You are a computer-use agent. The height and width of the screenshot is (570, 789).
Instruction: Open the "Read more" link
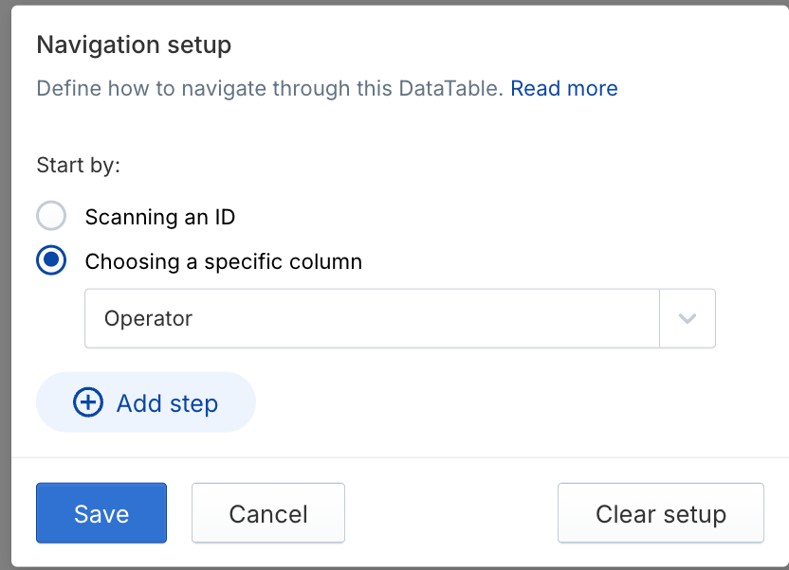click(564, 89)
